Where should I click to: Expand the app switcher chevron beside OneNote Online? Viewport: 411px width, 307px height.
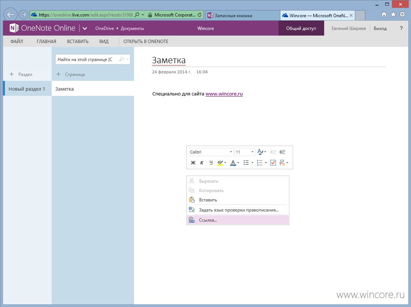coord(85,28)
